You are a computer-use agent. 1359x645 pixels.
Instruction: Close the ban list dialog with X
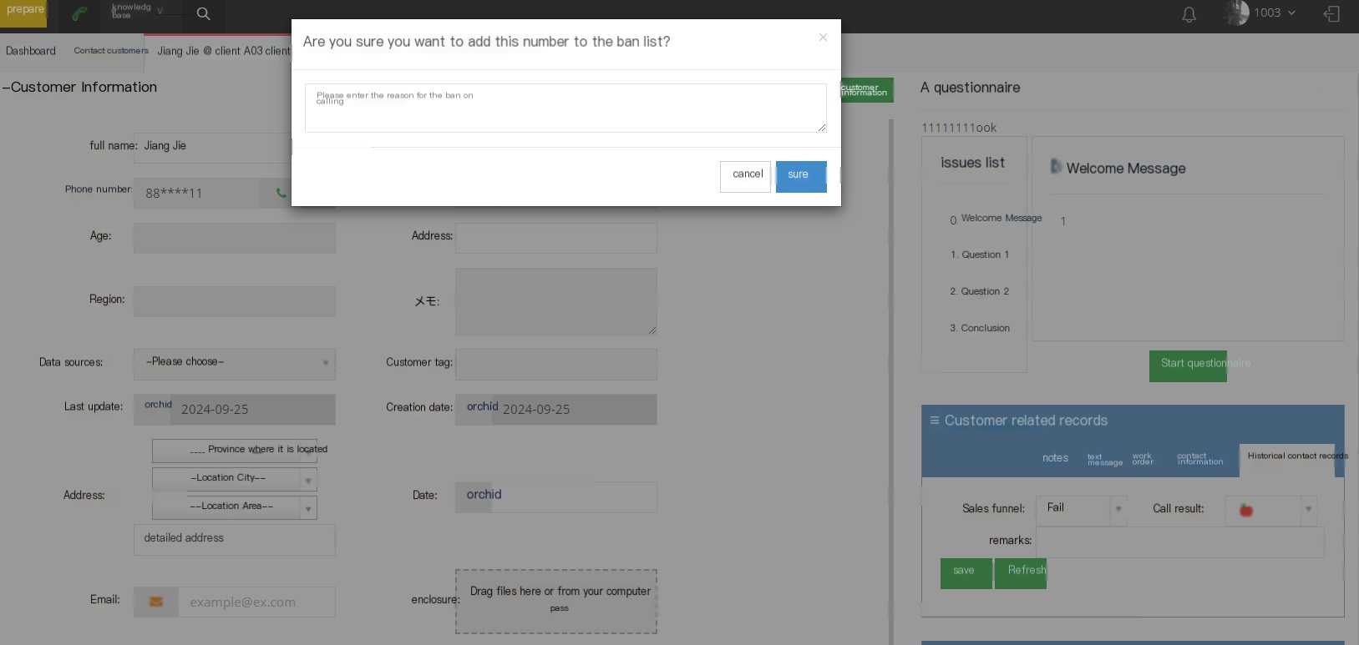tap(823, 38)
